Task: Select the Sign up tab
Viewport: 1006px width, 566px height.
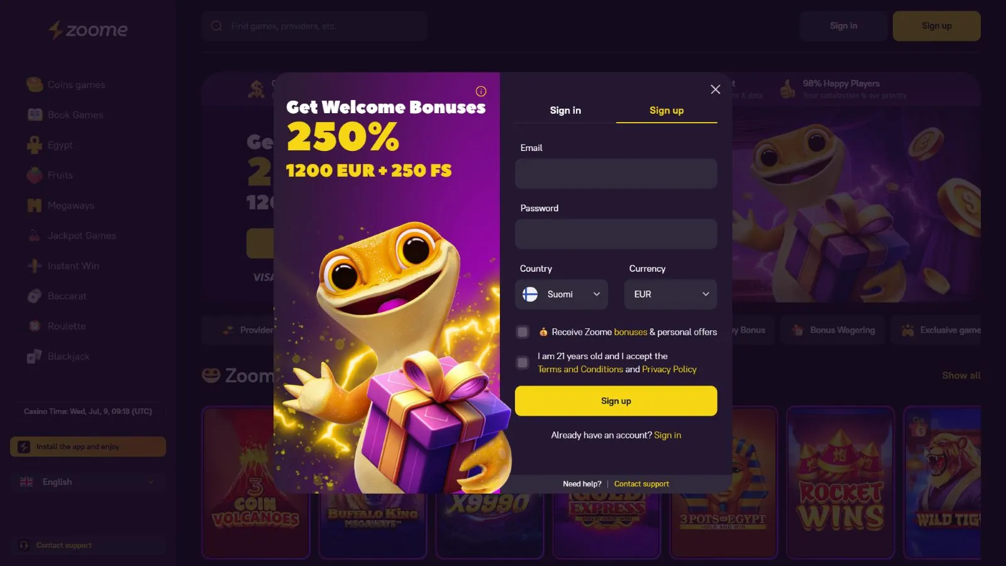Action: [666, 110]
